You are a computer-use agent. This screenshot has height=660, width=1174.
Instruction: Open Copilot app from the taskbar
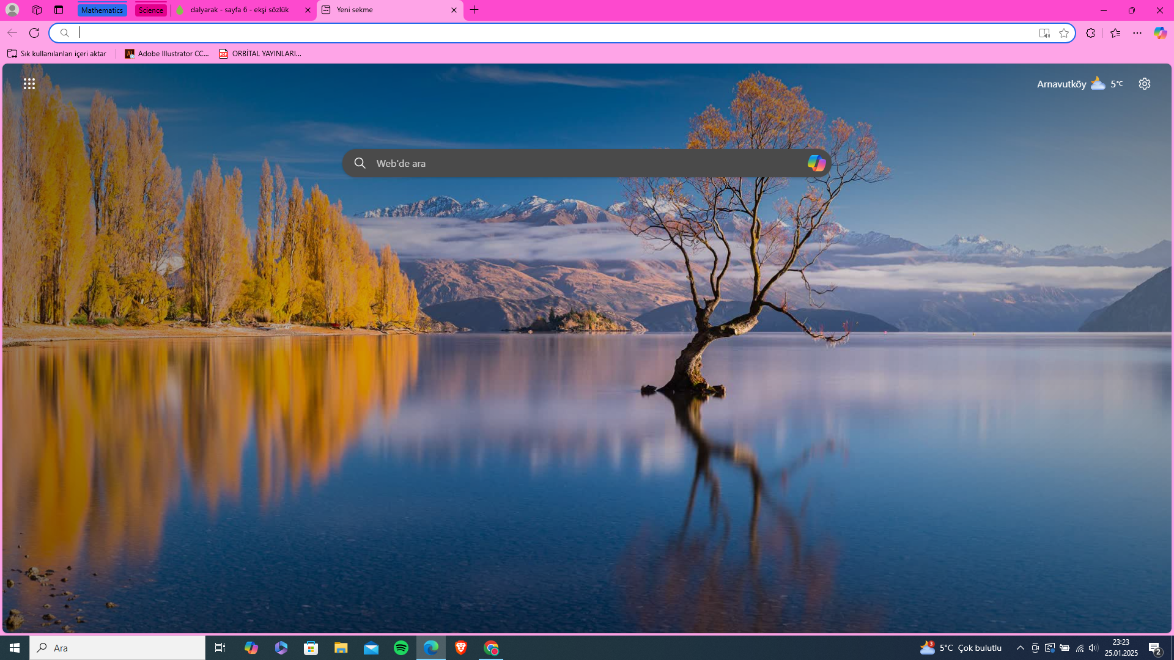coord(251,648)
